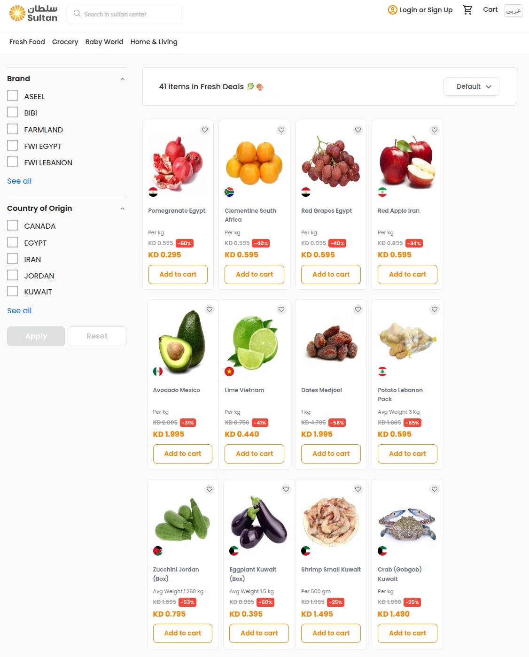Collapse the Country of Origin section

[123, 209]
